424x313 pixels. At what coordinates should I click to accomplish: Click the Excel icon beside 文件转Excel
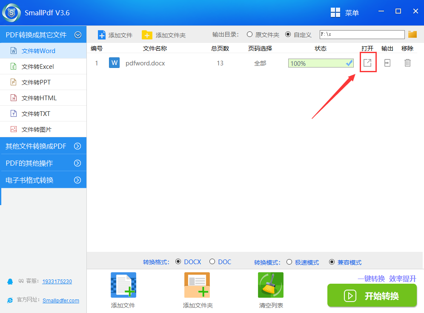pyautogui.click(x=14, y=66)
